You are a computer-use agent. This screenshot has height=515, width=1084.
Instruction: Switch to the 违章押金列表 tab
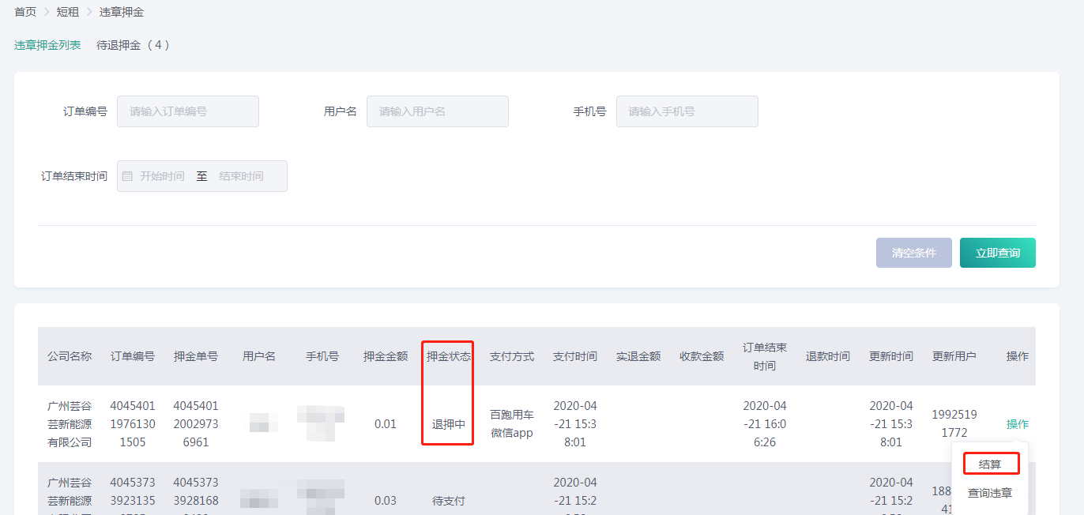47,45
